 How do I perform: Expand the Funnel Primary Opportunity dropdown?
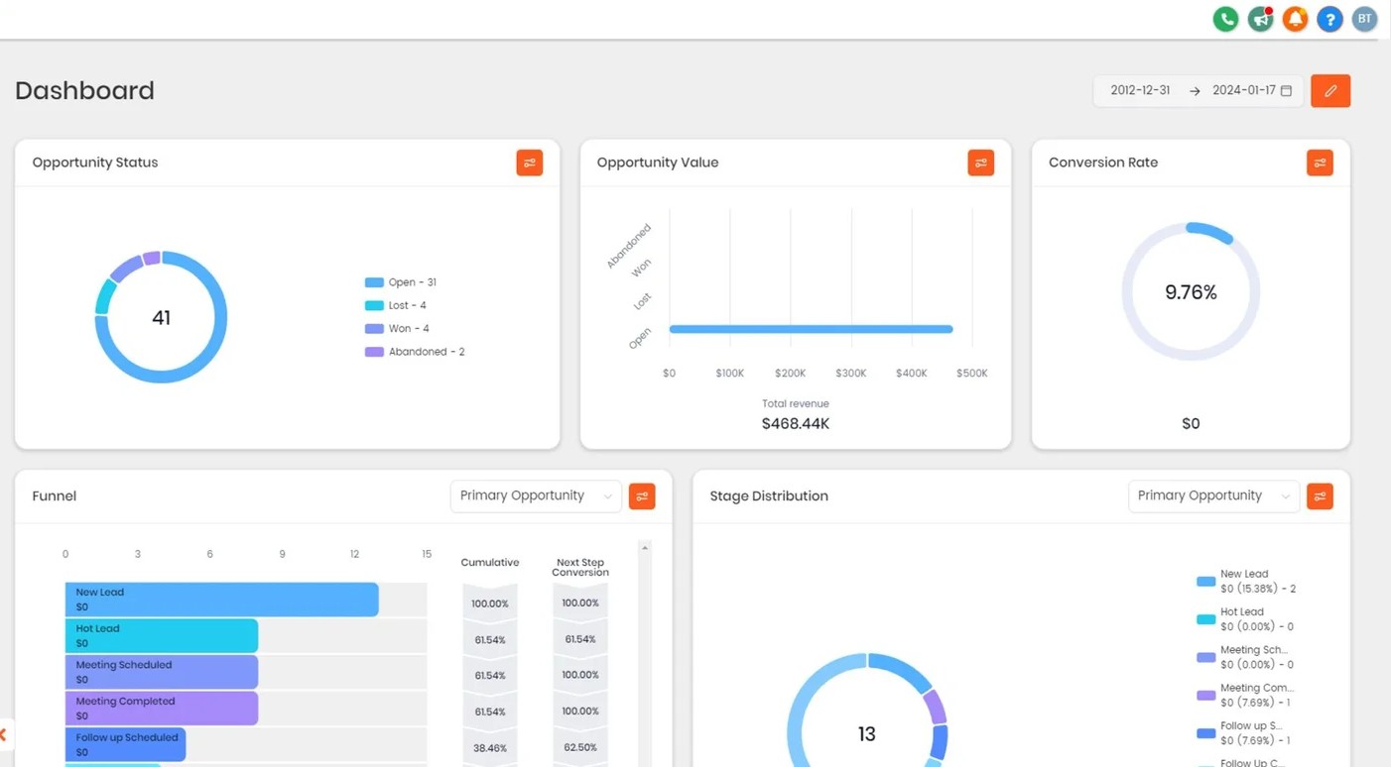536,495
